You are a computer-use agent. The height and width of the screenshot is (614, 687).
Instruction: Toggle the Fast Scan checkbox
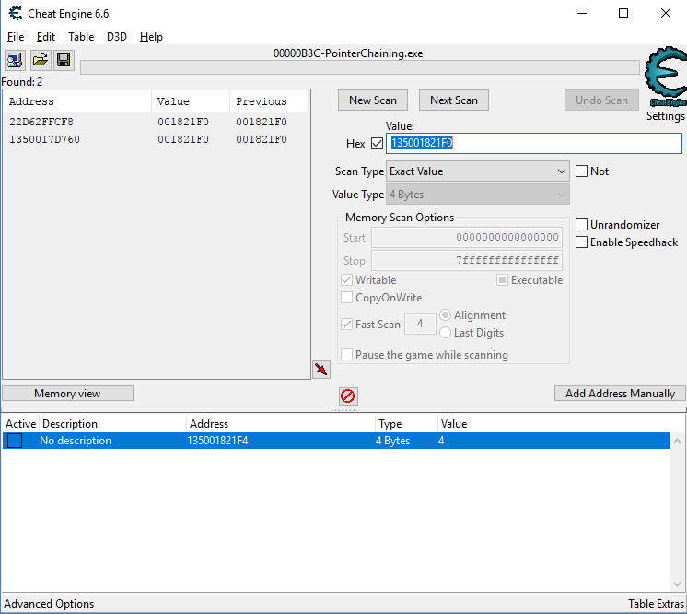tap(346, 325)
